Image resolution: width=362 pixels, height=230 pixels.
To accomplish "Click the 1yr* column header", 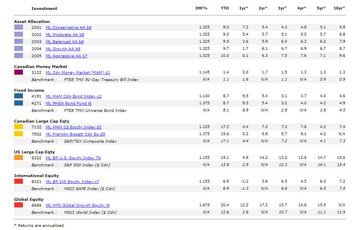I will coord(244,8).
